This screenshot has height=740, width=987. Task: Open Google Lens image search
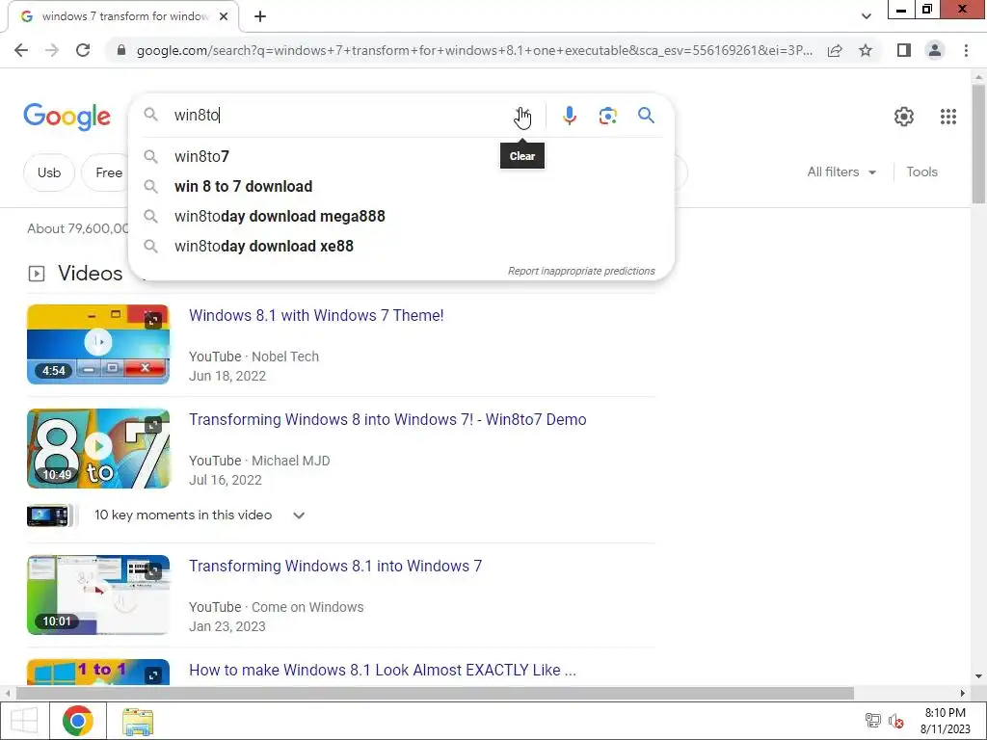tap(607, 116)
